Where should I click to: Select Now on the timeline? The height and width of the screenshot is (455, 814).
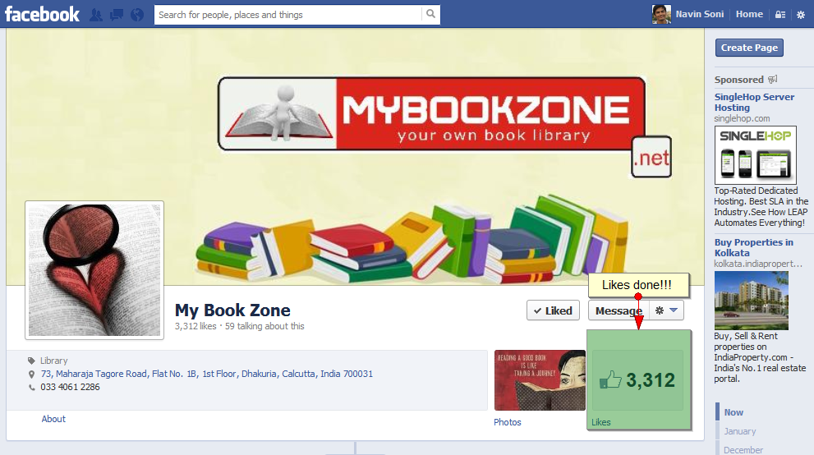[734, 412]
